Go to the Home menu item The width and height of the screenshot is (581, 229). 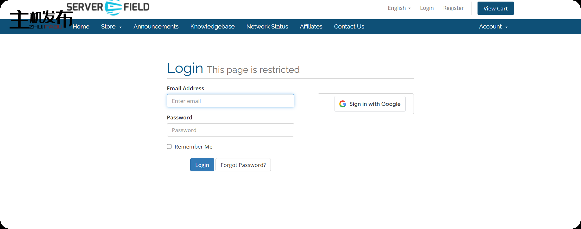[81, 27]
